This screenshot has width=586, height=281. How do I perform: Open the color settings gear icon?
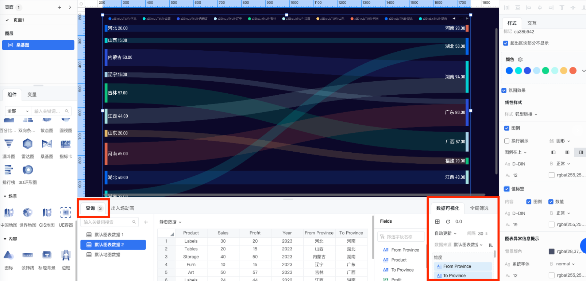[x=520, y=59]
